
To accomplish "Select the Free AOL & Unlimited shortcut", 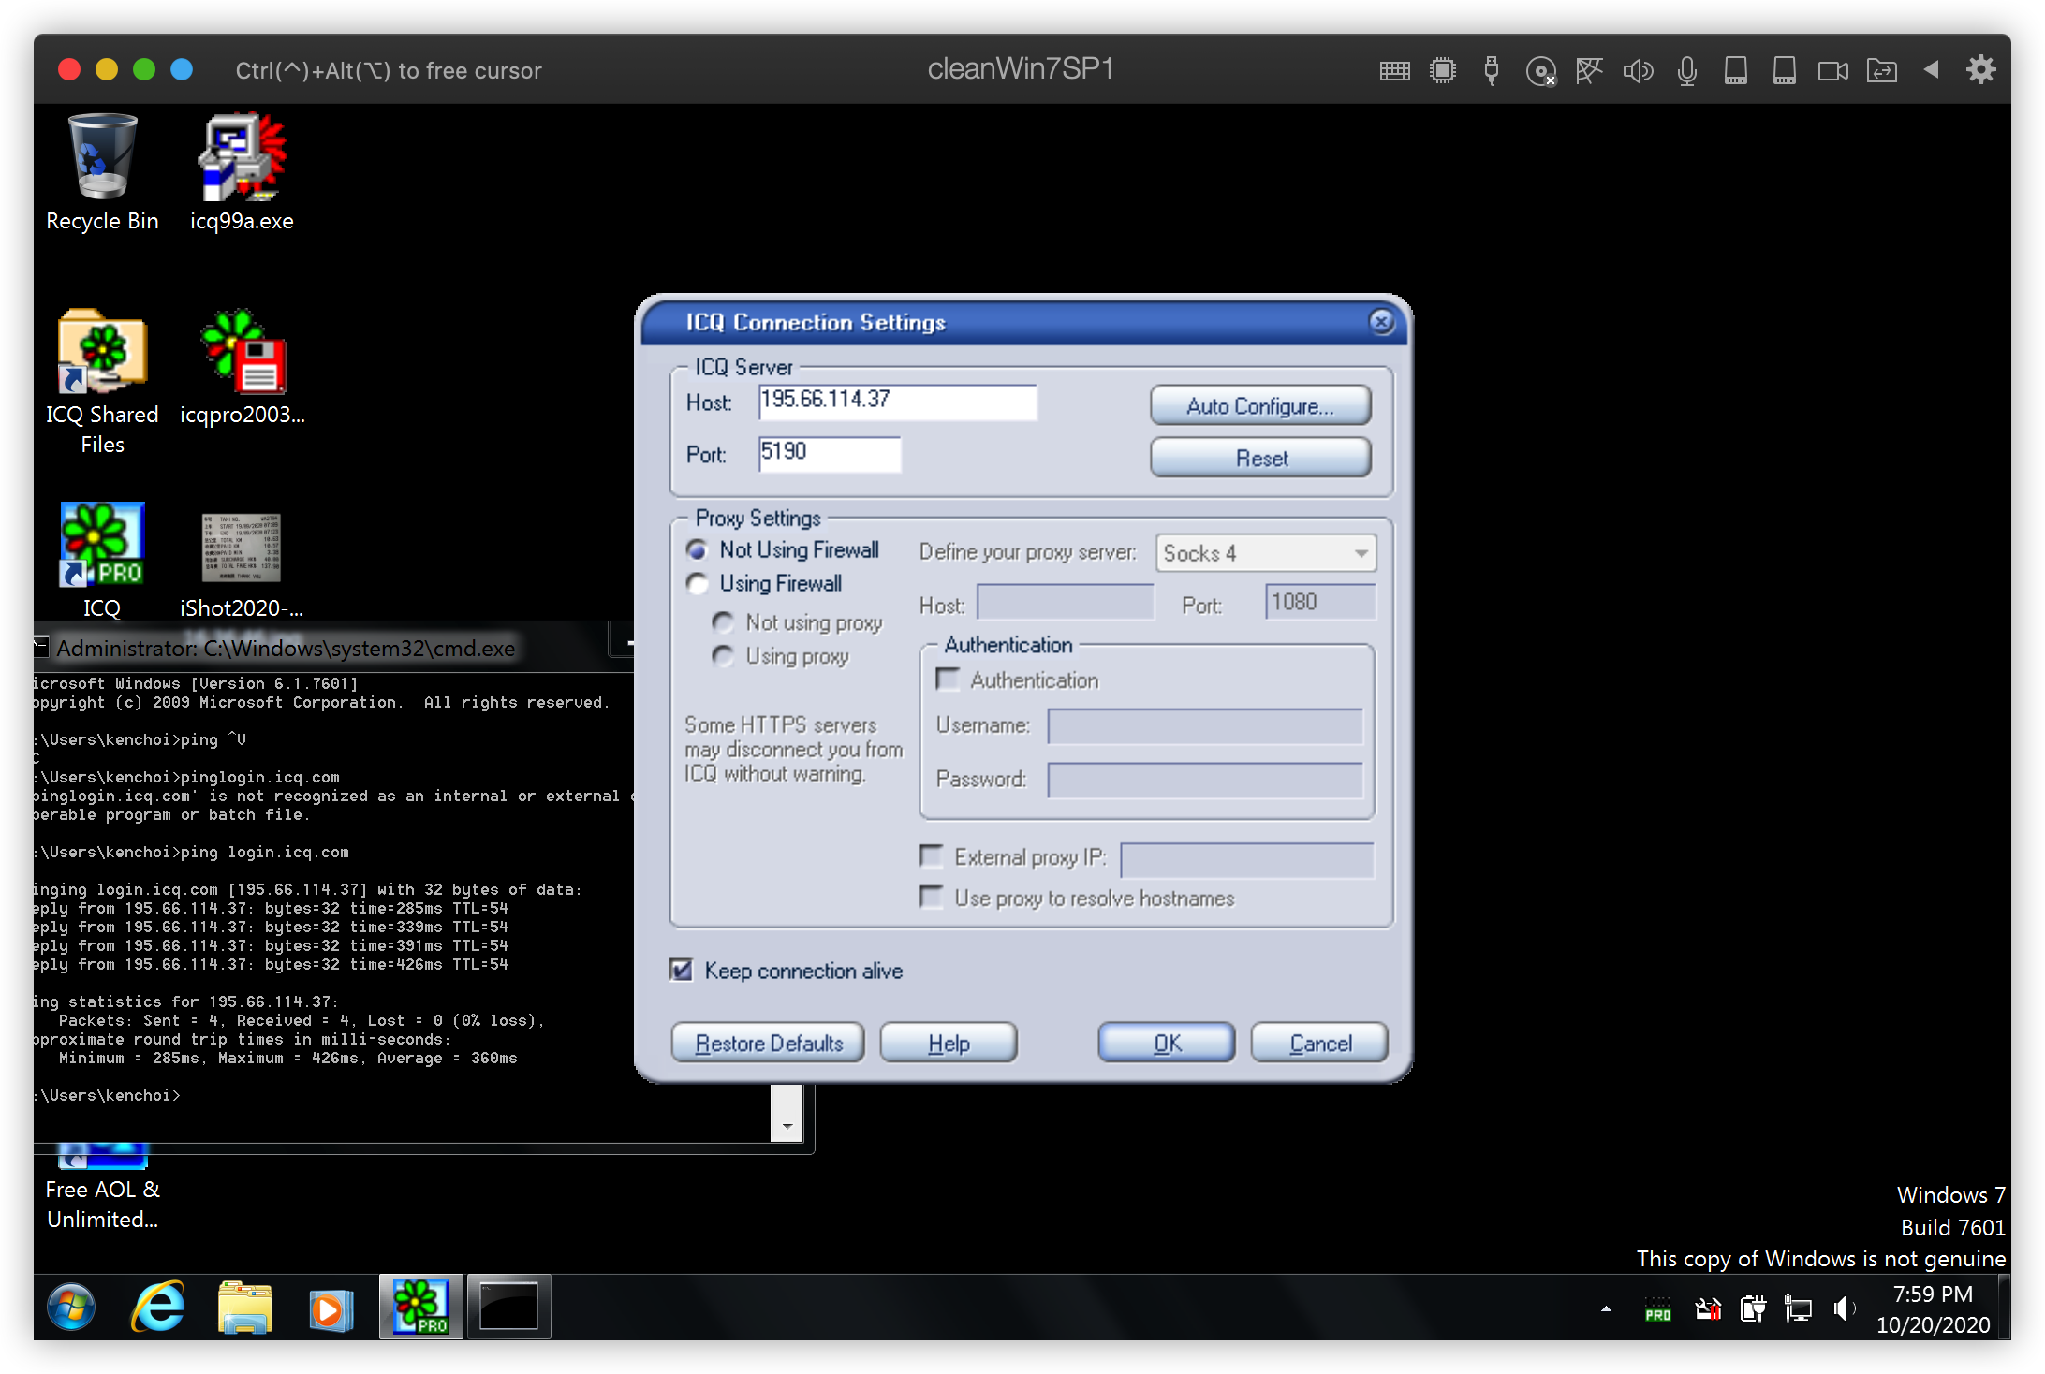I will coord(102,1189).
